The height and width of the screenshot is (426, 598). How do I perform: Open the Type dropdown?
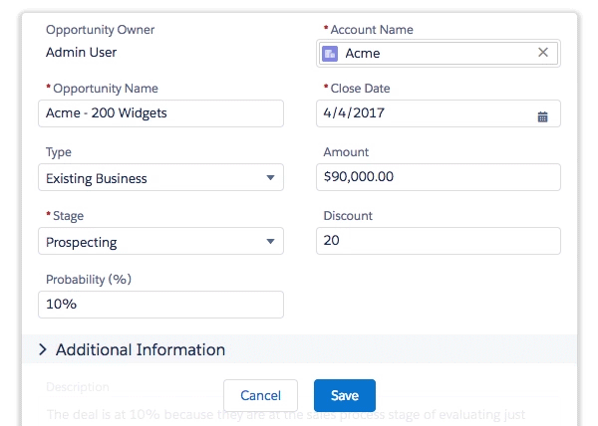pos(160,177)
